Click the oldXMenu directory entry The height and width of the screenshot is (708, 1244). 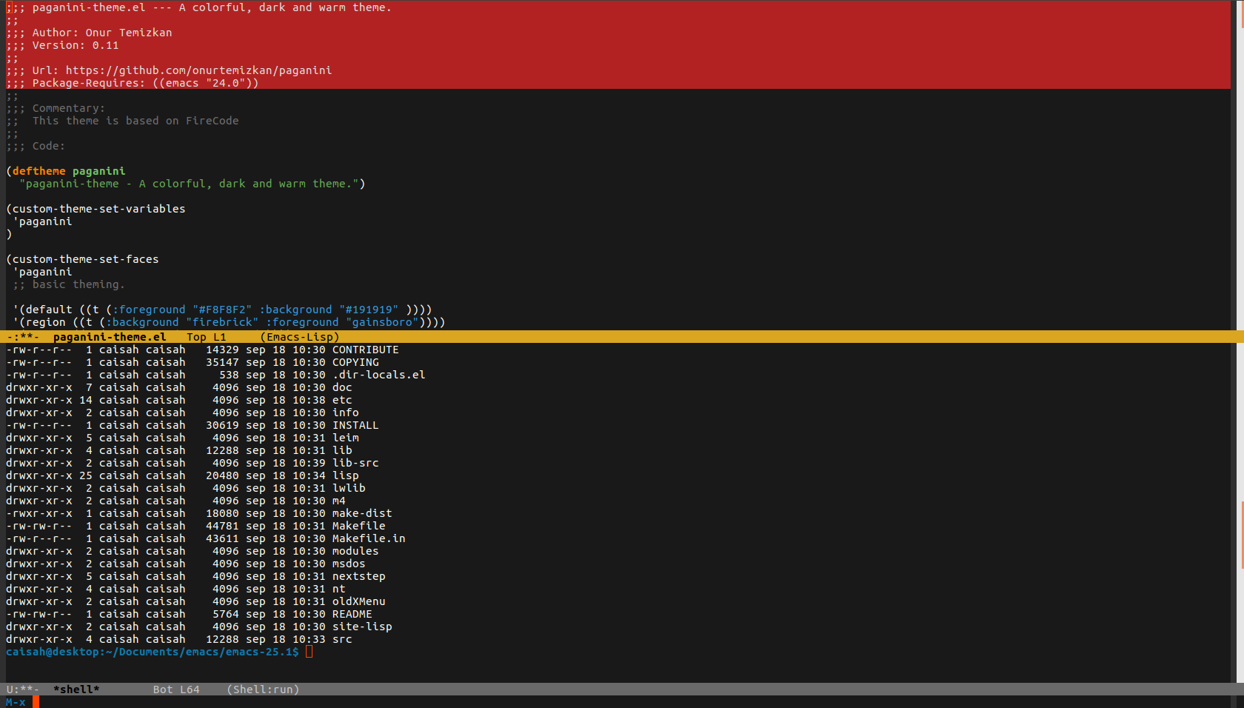click(359, 601)
